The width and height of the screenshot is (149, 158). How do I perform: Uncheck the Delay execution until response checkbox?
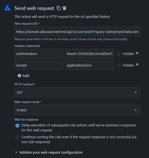(x=17, y=126)
